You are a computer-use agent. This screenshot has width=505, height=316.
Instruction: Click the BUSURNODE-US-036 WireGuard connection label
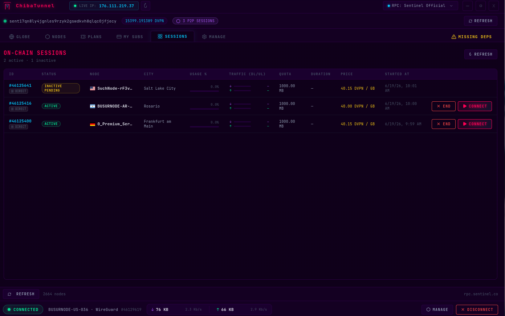coord(83,309)
